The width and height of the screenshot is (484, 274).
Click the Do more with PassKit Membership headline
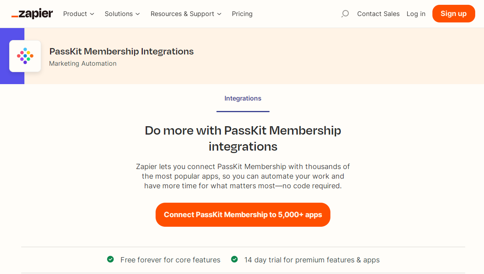point(243,138)
